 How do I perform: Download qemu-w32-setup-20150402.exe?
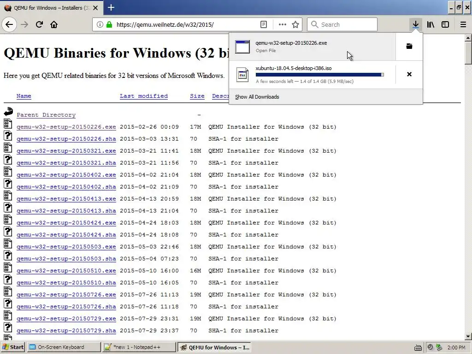(x=66, y=175)
